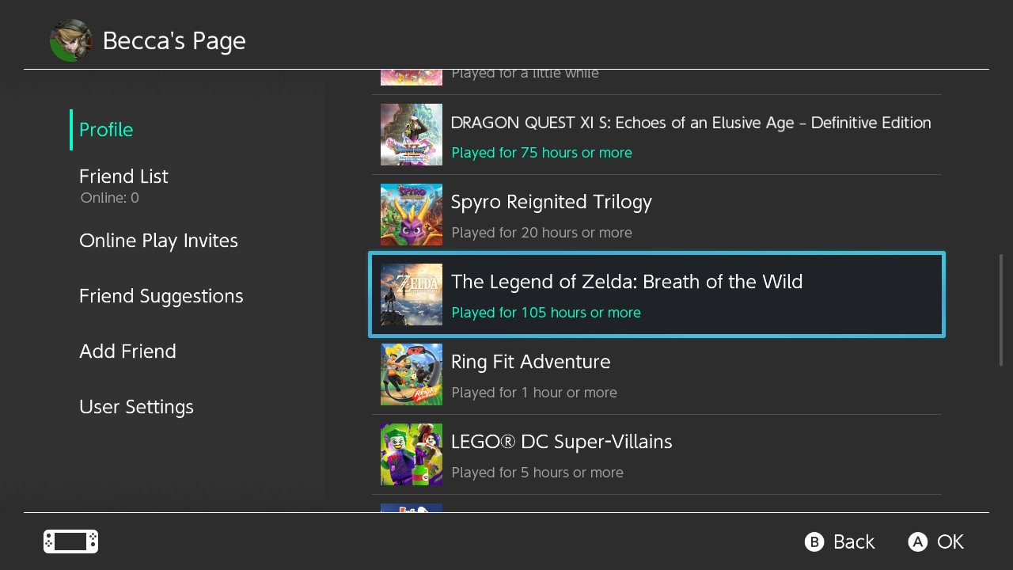Screen dimensions: 1013x570
Task: View Friend Suggestions
Action: tap(161, 295)
